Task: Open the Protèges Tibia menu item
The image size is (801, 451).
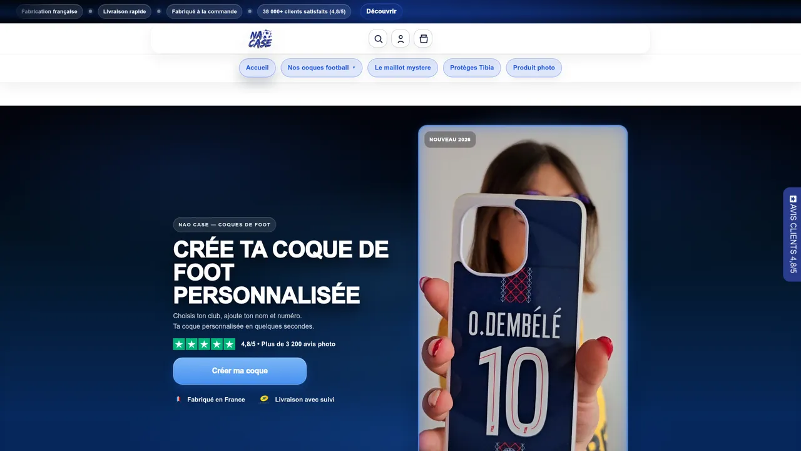Action: 472,68
